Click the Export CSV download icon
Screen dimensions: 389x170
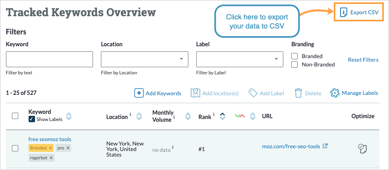pyautogui.click(x=344, y=13)
